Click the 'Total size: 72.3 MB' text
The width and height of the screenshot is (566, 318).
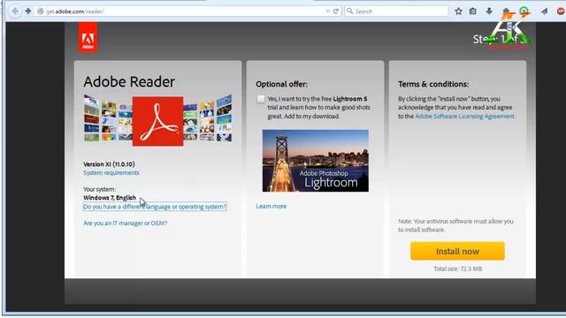pyautogui.click(x=458, y=269)
